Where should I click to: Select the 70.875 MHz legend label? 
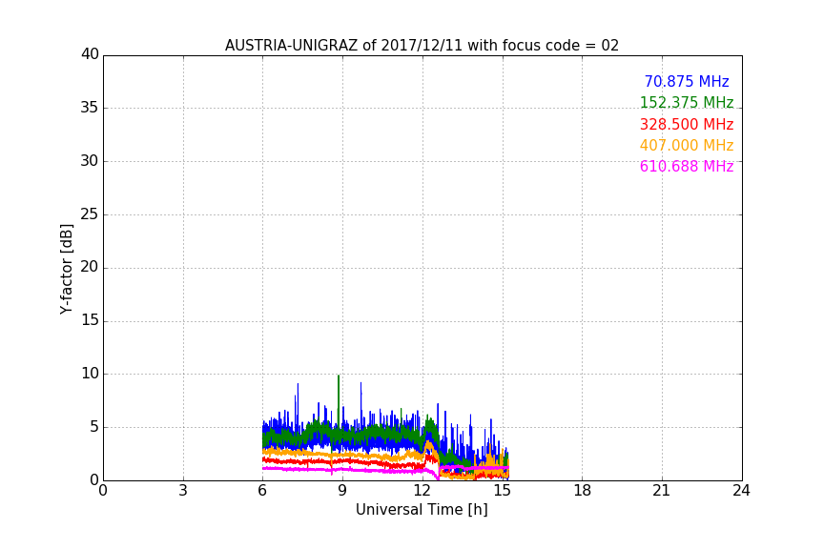pos(687,81)
